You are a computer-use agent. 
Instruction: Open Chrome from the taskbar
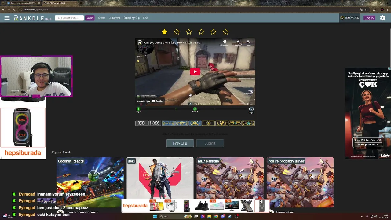coord(216,216)
